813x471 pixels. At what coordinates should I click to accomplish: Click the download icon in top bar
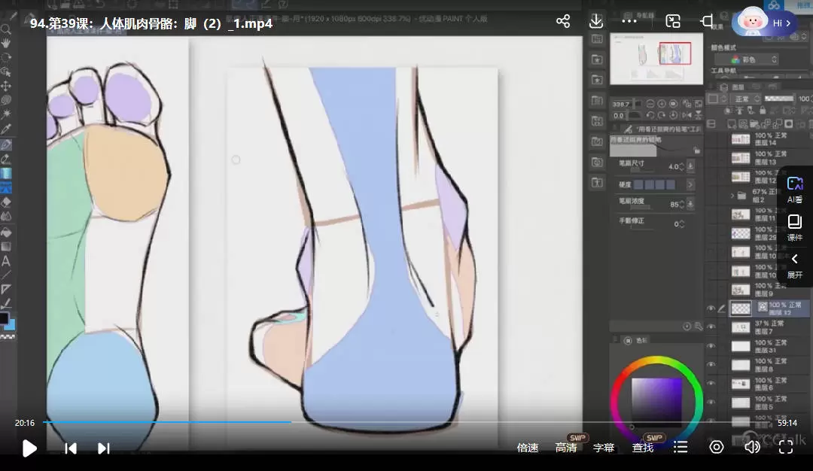[x=595, y=22]
